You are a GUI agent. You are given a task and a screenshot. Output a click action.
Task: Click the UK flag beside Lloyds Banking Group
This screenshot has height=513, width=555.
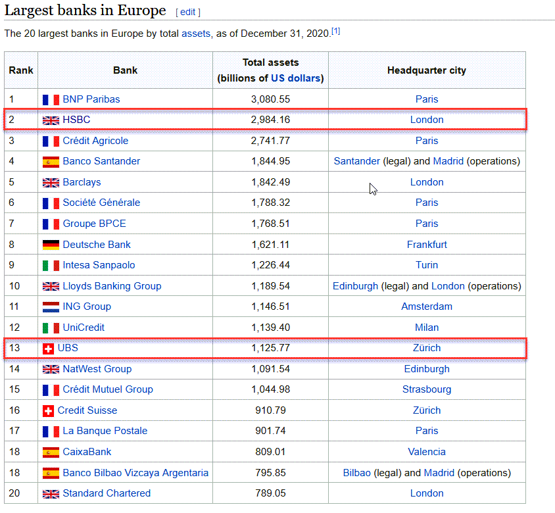pyautogui.click(x=51, y=286)
